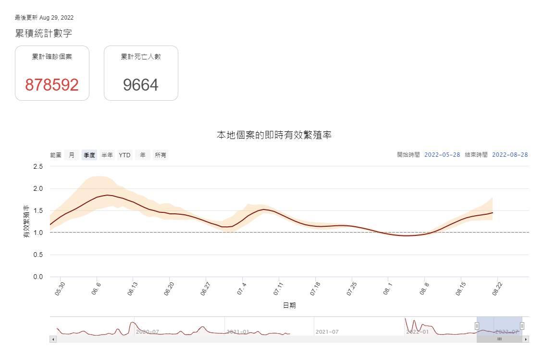Click the 累計死亡人數 number 9664
Screen dimensions: 556x361
141,85
